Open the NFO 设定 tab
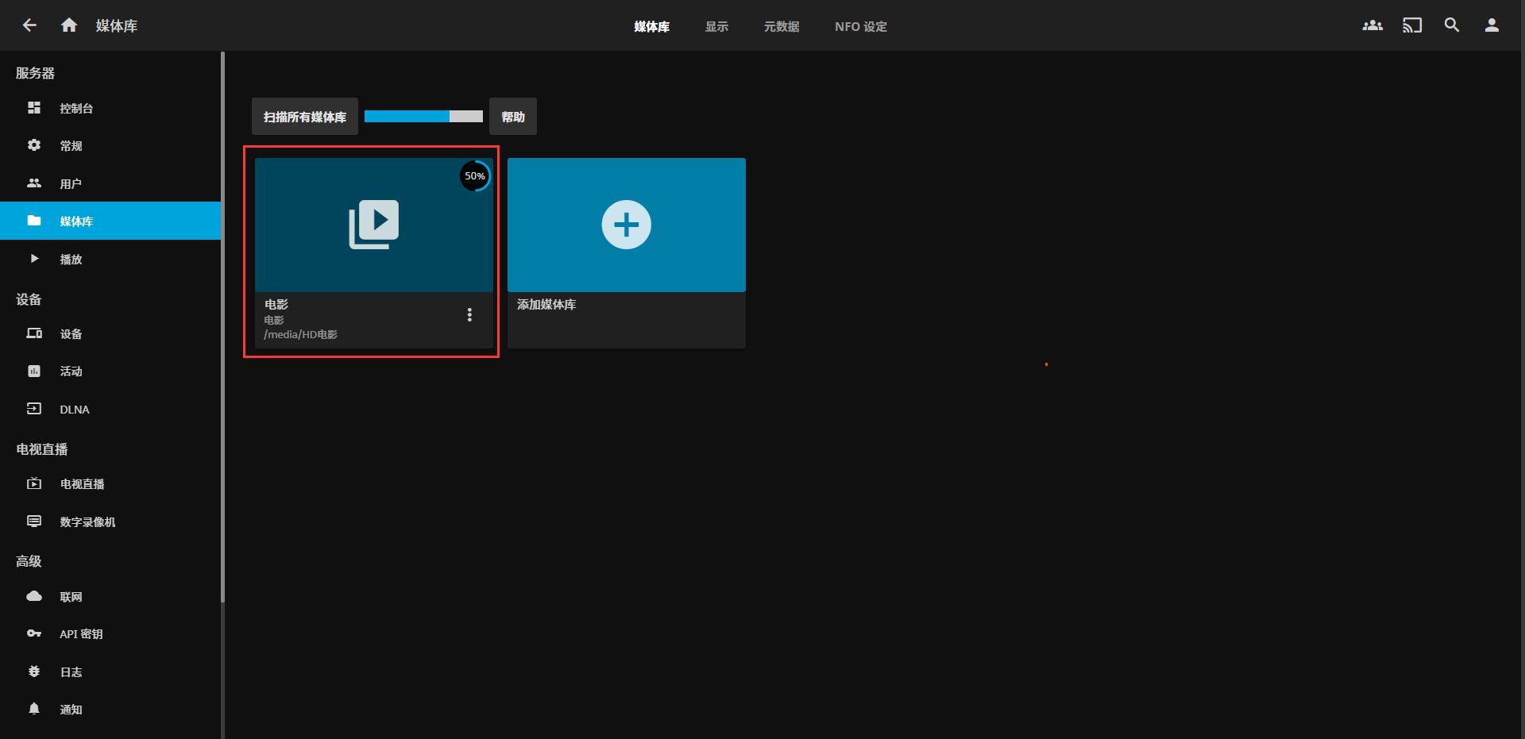Screen dimensions: 1525x739 (860, 26)
